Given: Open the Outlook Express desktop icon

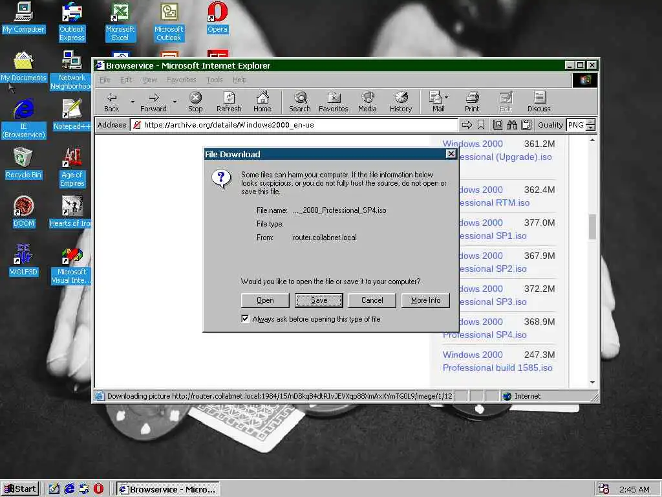Looking at the screenshot, I should pos(72,22).
